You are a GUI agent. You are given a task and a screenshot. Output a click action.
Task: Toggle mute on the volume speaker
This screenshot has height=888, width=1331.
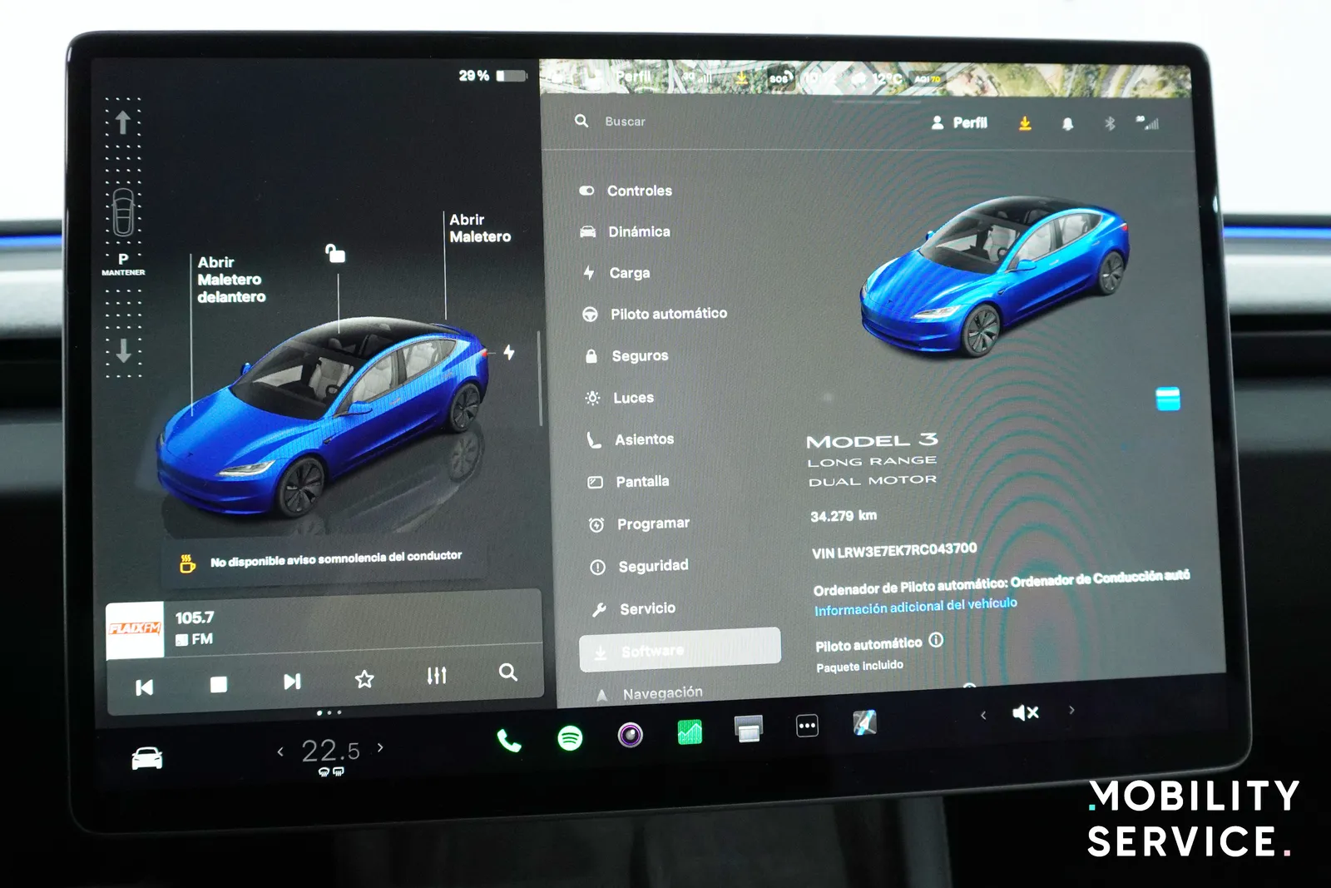coord(1025,712)
